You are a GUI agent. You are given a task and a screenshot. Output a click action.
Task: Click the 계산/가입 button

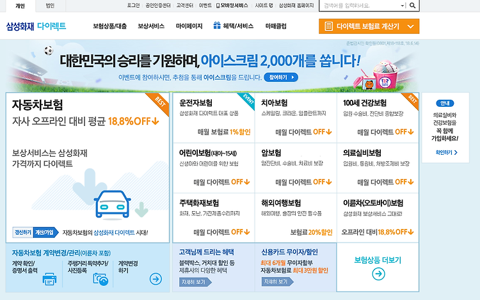pos(45,233)
